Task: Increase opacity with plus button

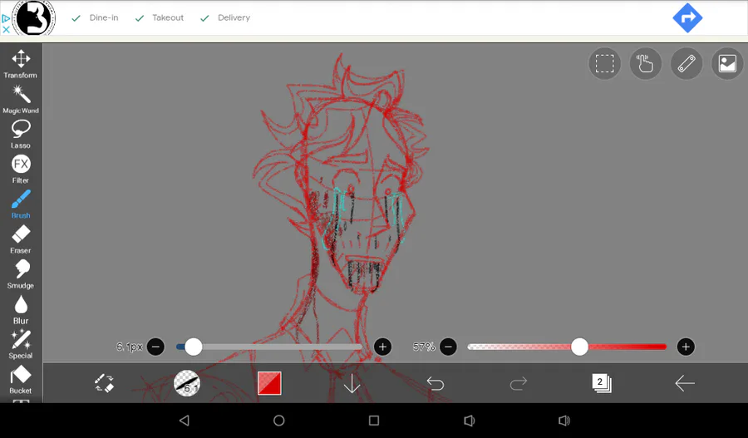Action: [686, 347]
